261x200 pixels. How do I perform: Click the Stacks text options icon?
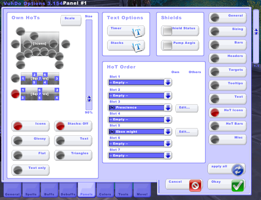coord(138,47)
